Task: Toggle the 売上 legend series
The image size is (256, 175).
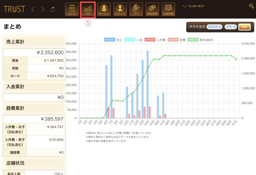Action: tap(113, 40)
